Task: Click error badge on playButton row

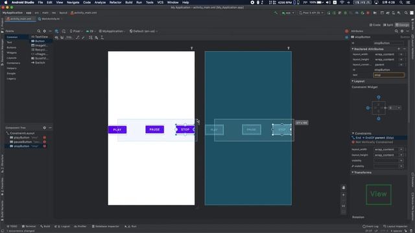Action: (45, 138)
